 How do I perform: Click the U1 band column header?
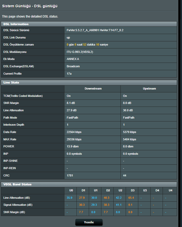tap(96, 190)
